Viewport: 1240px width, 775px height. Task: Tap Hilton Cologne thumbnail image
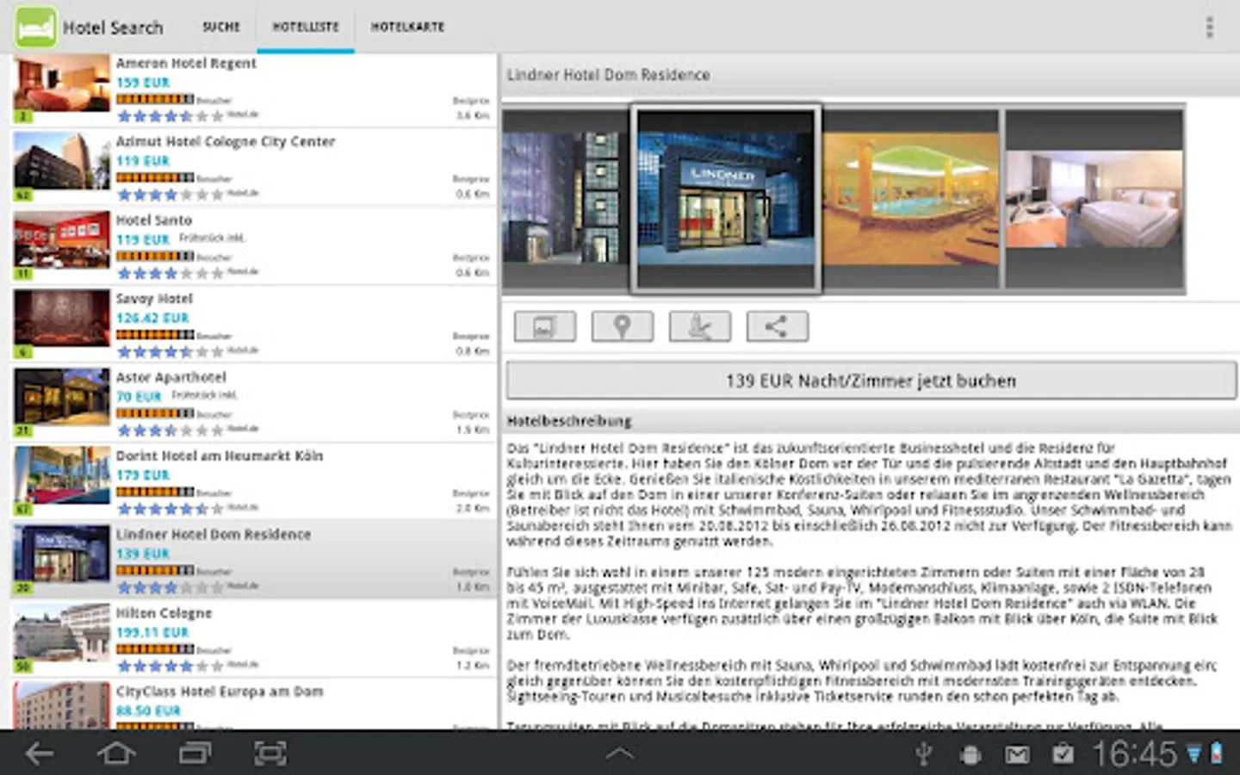click(61, 633)
